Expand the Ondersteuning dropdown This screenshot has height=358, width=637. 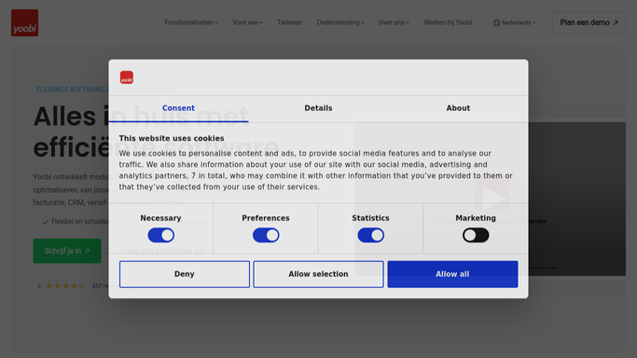pyautogui.click(x=340, y=22)
